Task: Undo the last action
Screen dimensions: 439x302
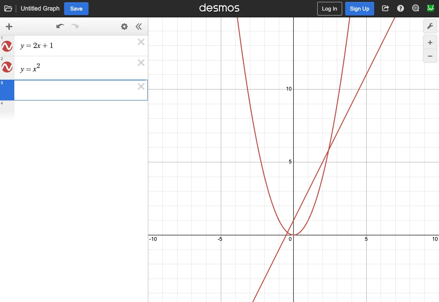Action: pyautogui.click(x=60, y=26)
